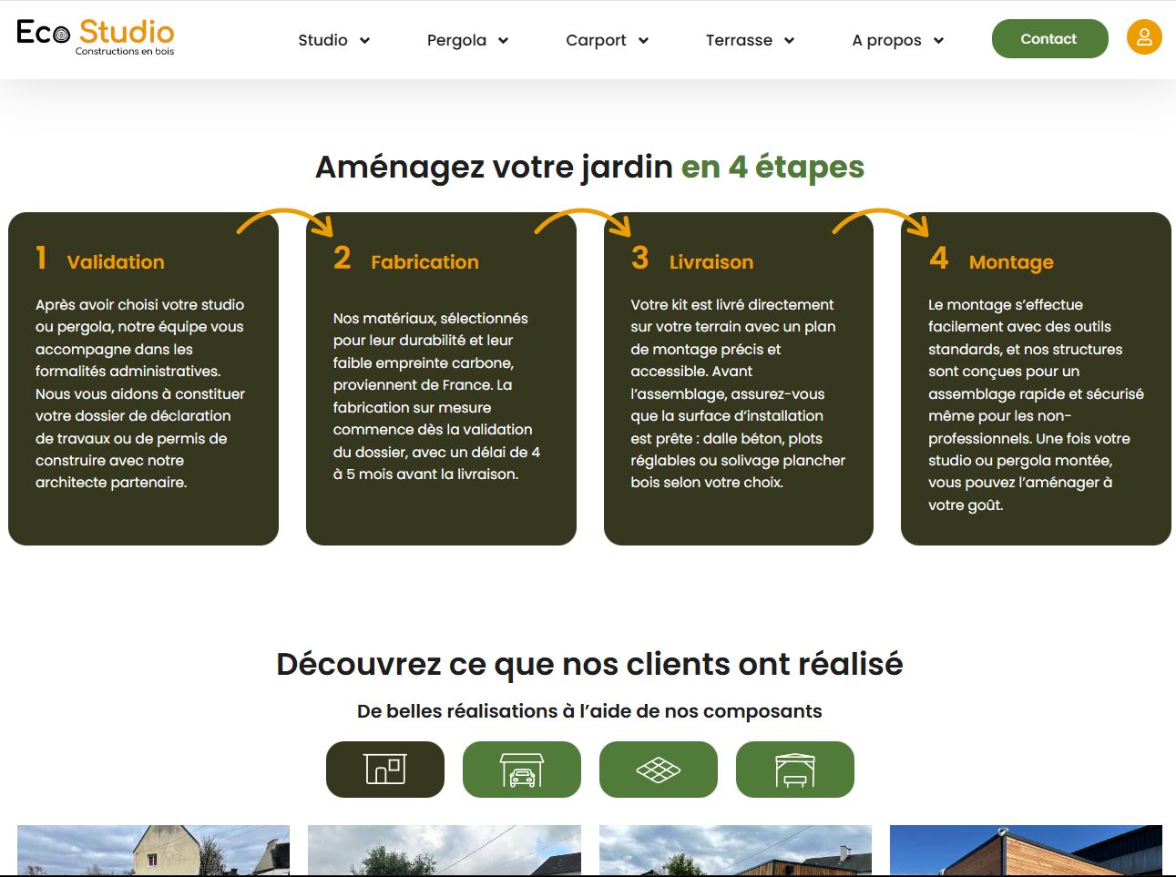
Task: Select the carport car icon filter
Action: pyautogui.click(x=522, y=770)
